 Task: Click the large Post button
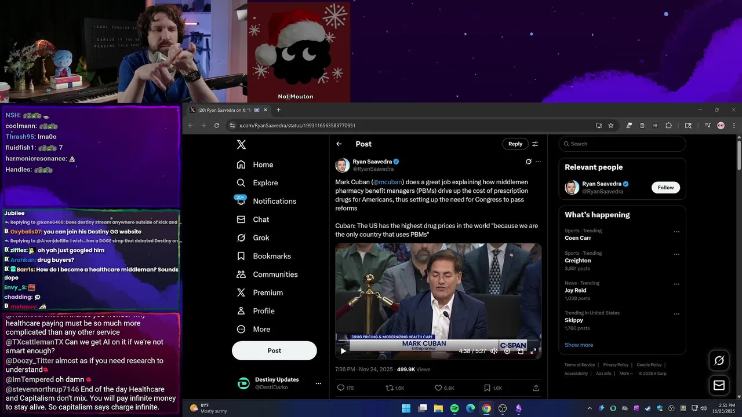274,350
